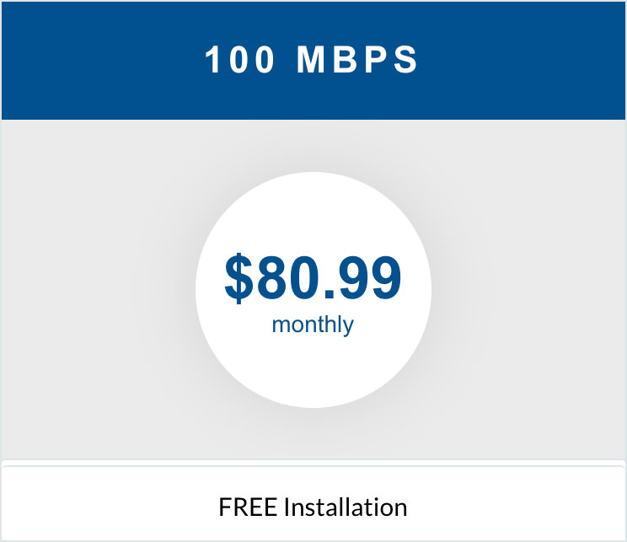Click the dollar sign in the price
The image size is (627, 542).
click(239, 278)
